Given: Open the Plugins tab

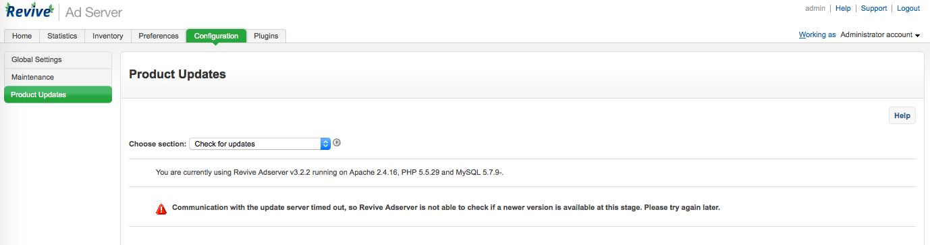Looking at the screenshot, I should (x=266, y=36).
